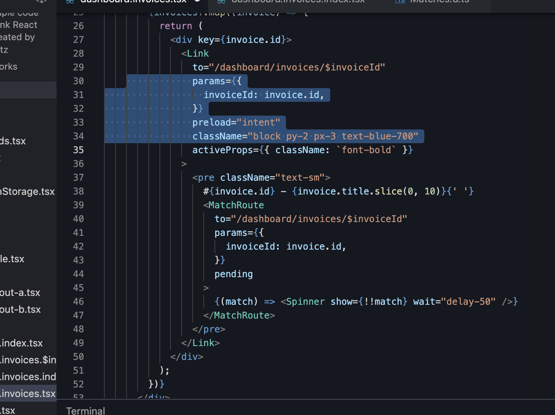The image size is (555, 415).
Task: Click the React icon on dashboard.invoices.index.tsx tab
Action: [221, 1]
